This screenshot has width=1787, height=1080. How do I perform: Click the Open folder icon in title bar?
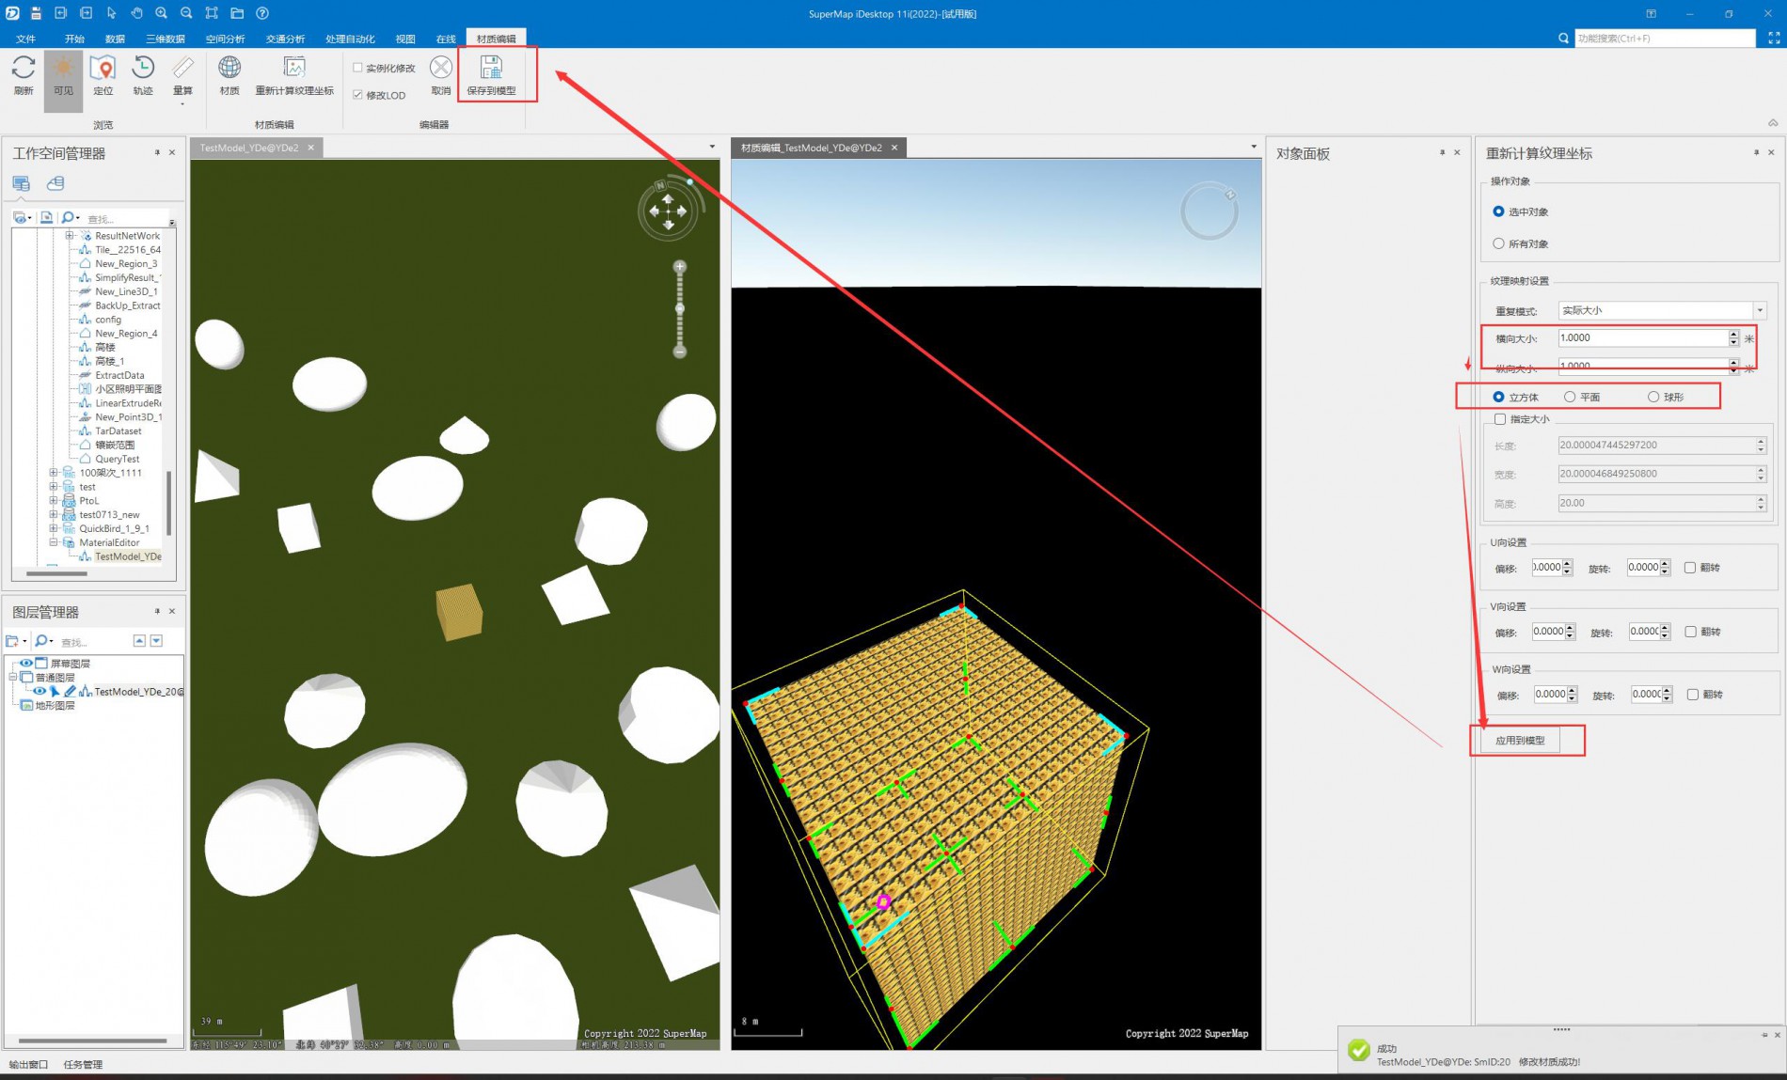pyautogui.click(x=237, y=13)
